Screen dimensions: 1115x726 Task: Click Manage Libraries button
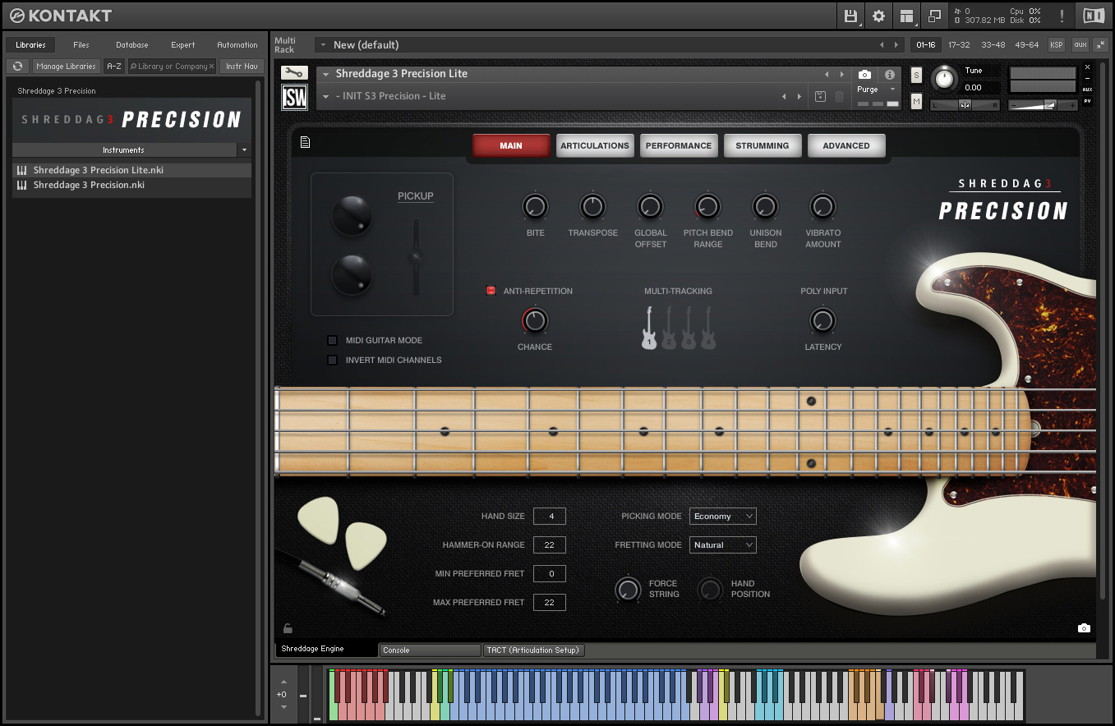pos(67,67)
